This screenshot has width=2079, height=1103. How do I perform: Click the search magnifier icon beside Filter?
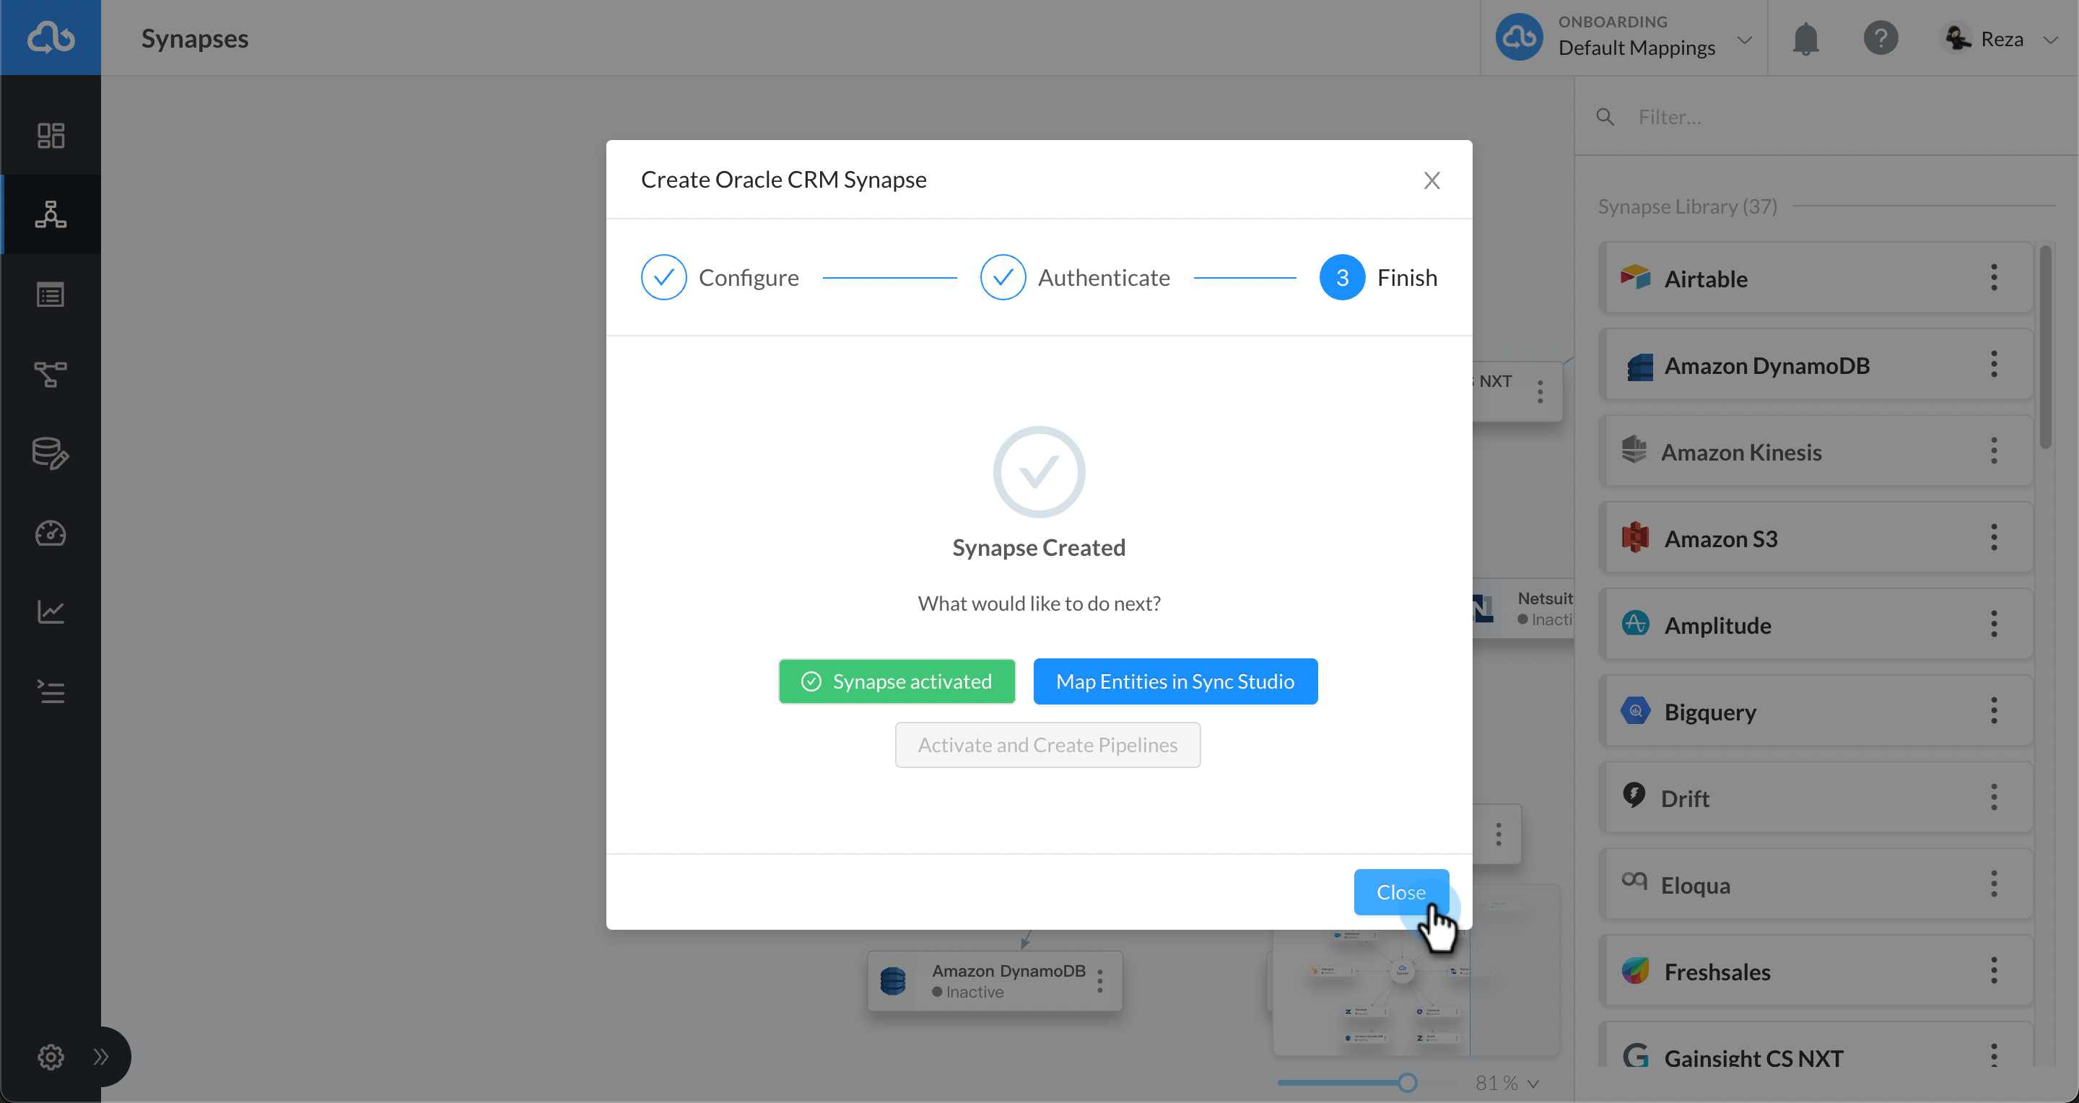click(x=1605, y=117)
